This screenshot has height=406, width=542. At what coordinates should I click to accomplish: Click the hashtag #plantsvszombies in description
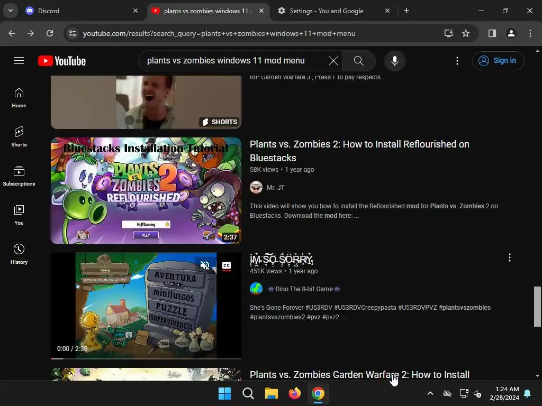coord(465,308)
